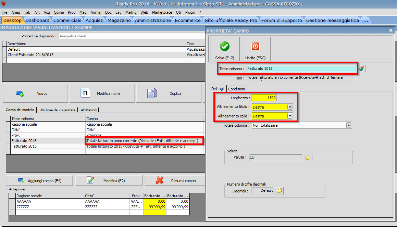
Task: Show more tabs with the ellipsis tab
Action: point(365,20)
